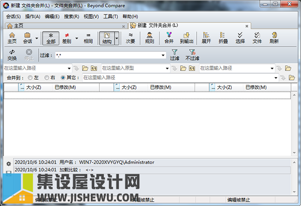Apply the 过滤 funnel filter icon
This screenshot has height=206, width=301.
coord(174,55)
